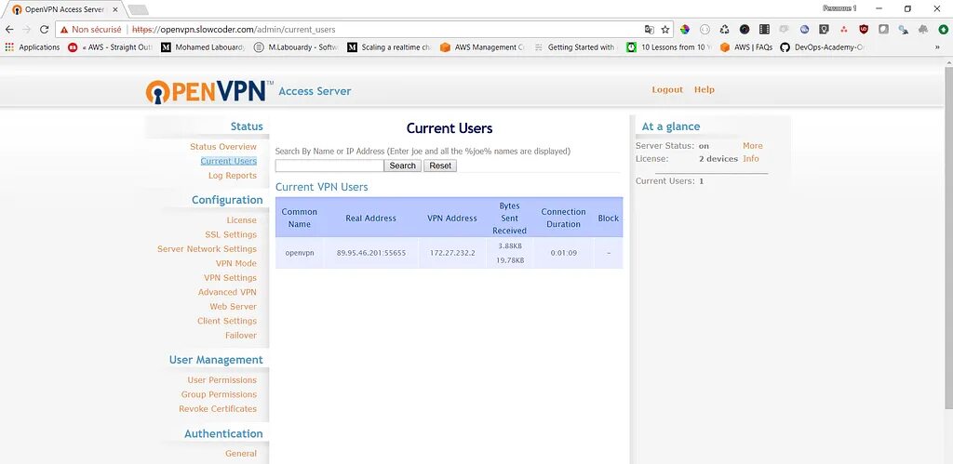Image resolution: width=953 pixels, height=464 pixels.
Task: Click the Reset button
Action: [x=440, y=166]
